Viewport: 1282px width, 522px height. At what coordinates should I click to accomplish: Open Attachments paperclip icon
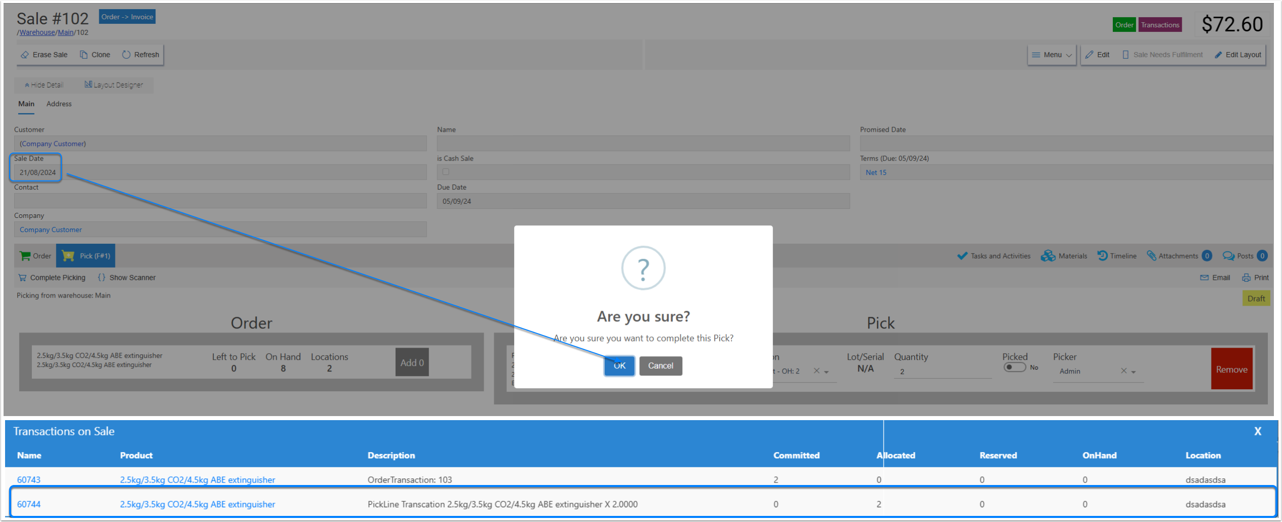coord(1151,256)
